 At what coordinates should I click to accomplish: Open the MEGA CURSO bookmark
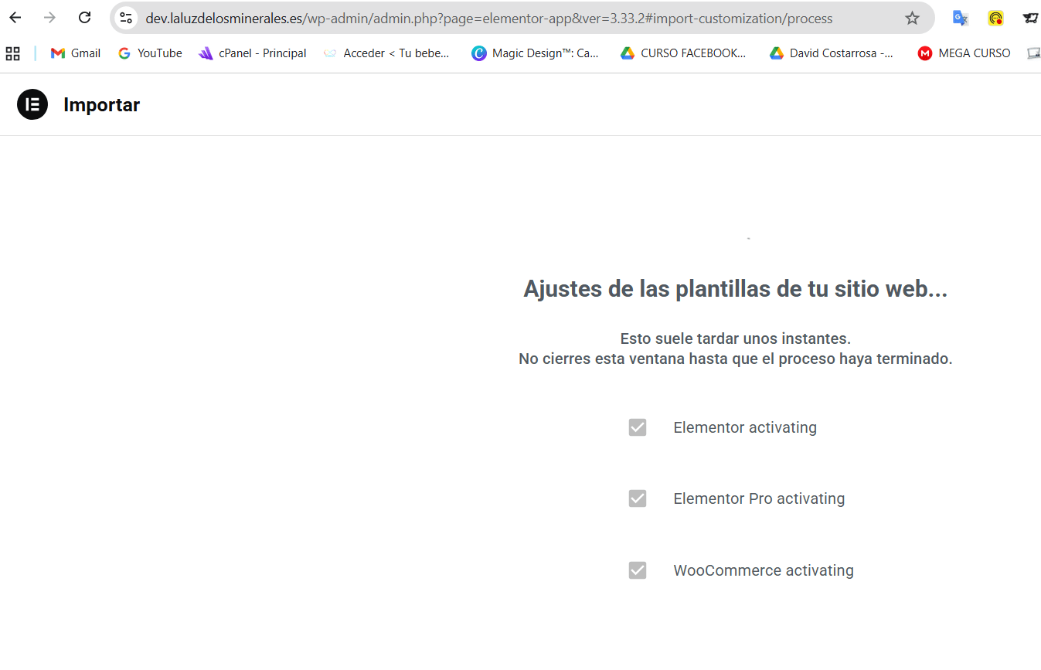[964, 53]
